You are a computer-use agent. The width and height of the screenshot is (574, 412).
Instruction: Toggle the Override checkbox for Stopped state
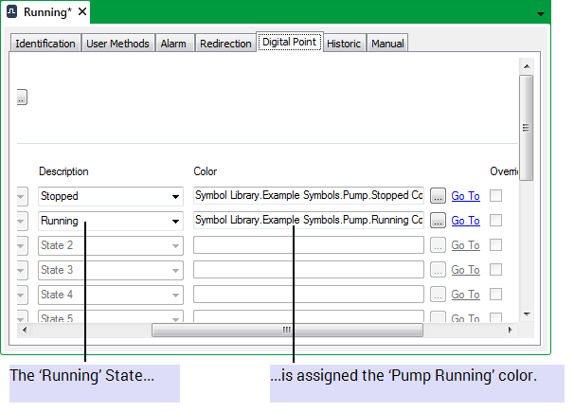pyautogui.click(x=495, y=196)
